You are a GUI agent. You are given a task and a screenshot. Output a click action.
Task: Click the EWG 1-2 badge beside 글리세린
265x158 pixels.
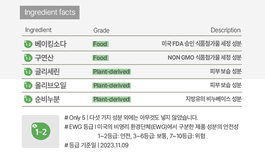click(28, 72)
